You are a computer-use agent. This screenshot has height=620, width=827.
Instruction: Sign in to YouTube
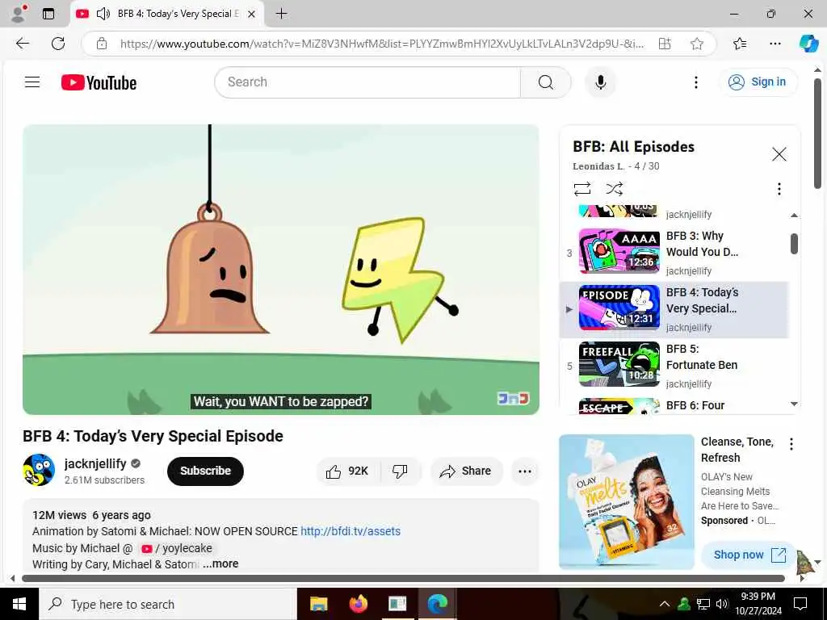point(758,82)
